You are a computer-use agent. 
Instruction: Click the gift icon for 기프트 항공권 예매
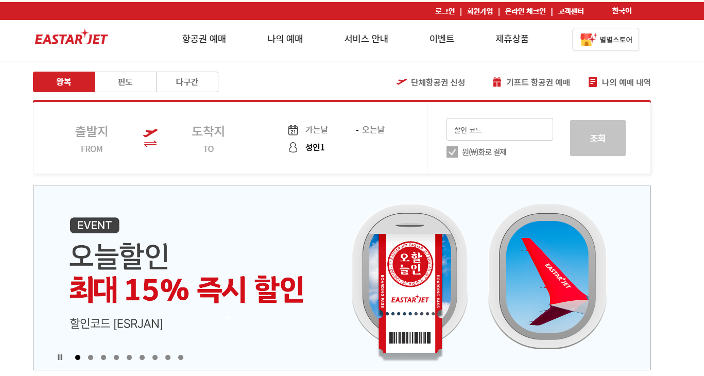point(497,82)
